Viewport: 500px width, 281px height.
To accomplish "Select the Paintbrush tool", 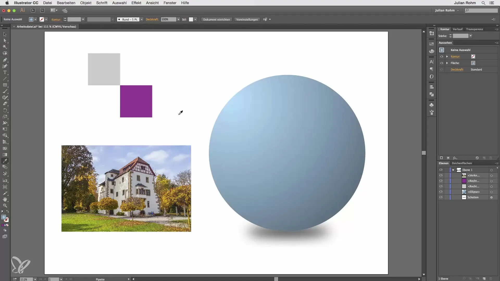I will 5,91.
